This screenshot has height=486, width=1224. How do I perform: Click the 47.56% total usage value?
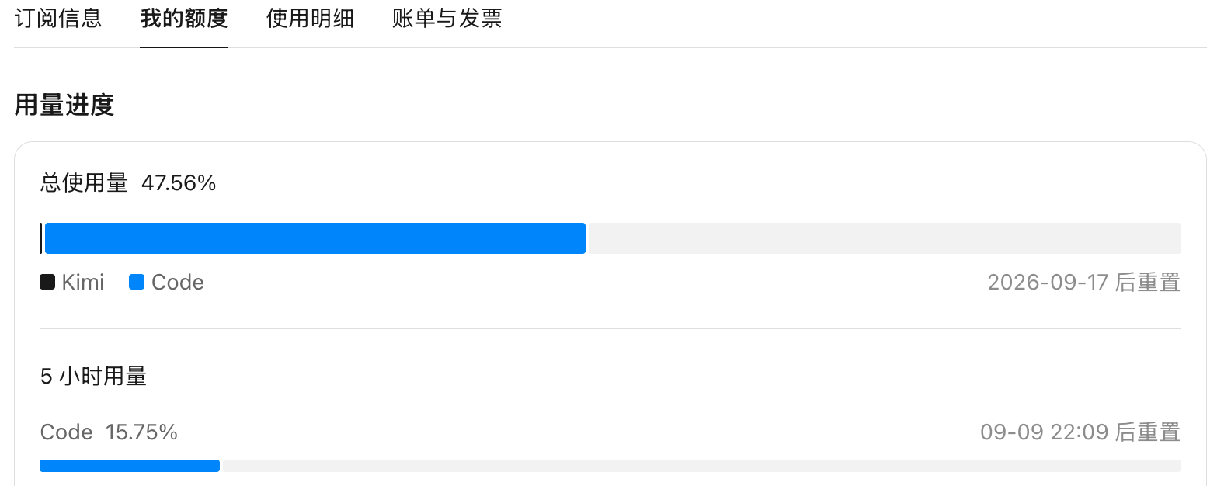[x=179, y=183]
